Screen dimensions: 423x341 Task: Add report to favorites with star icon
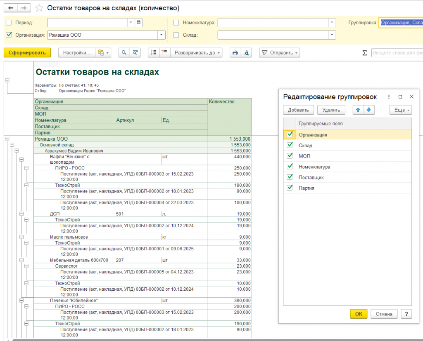[39, 8]
